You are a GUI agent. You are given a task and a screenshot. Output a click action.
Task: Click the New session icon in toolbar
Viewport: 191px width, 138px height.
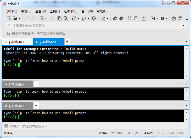coord(9,18)
